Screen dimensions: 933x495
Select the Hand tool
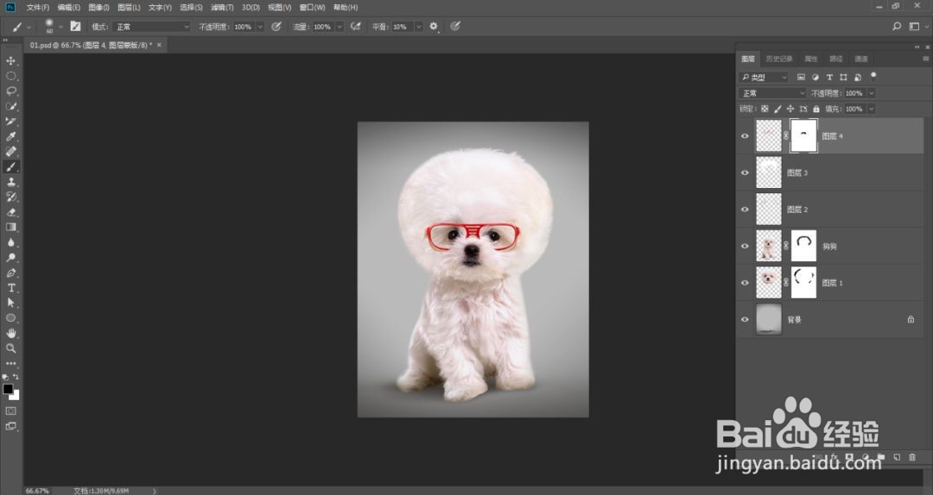[11, 333]
